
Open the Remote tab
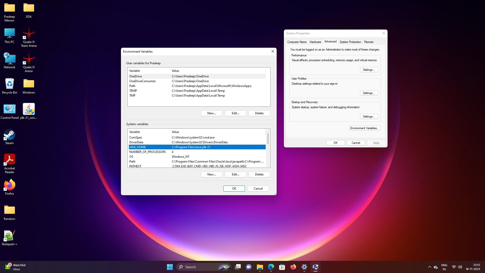click(x=369, y=42)
